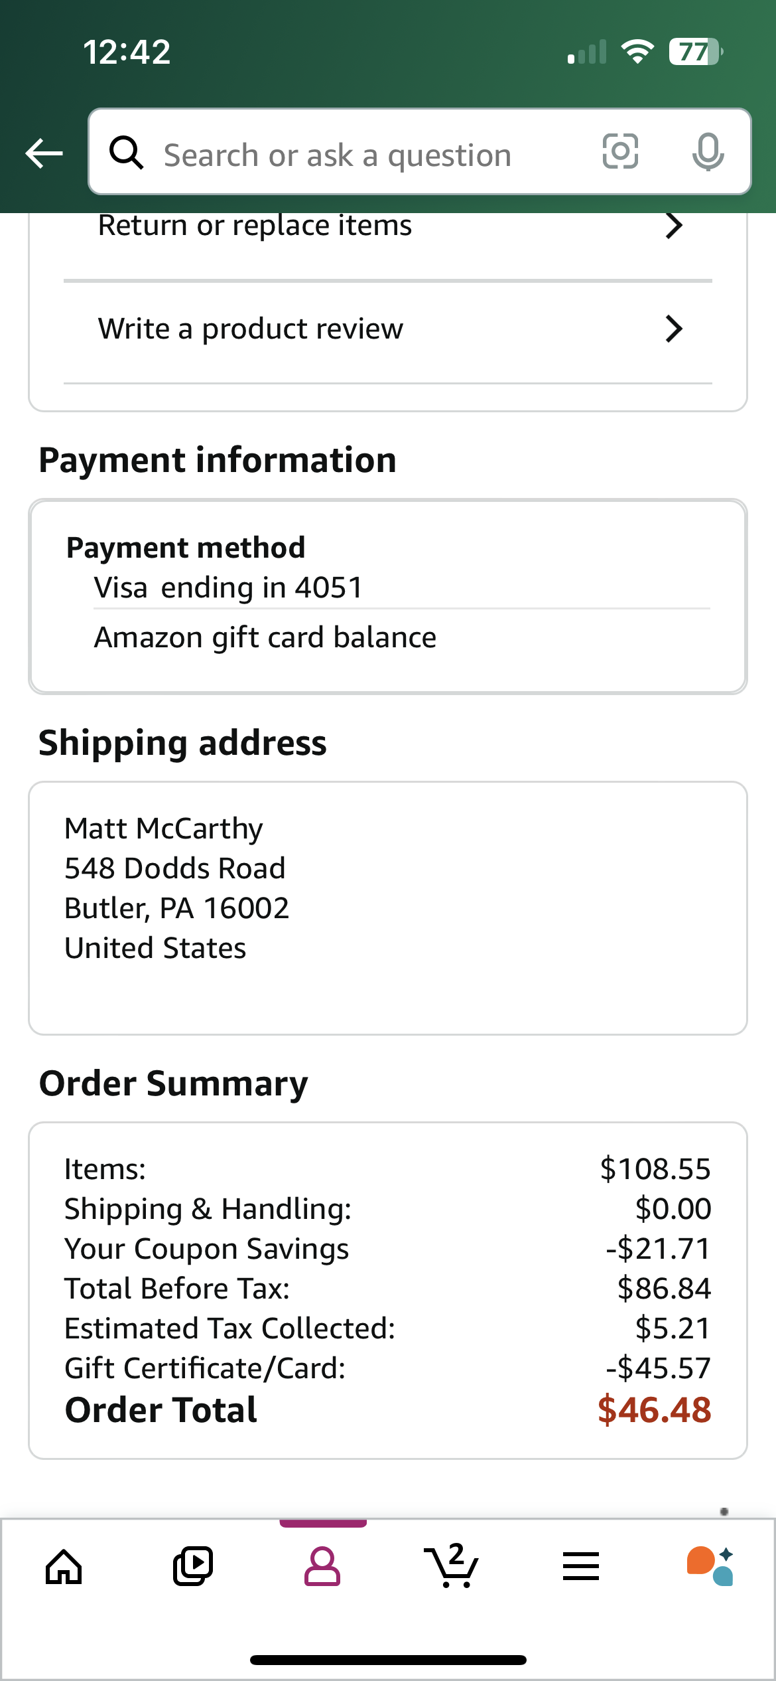
Task: Open the shopping cart with 2 items
Action: 451,1565
